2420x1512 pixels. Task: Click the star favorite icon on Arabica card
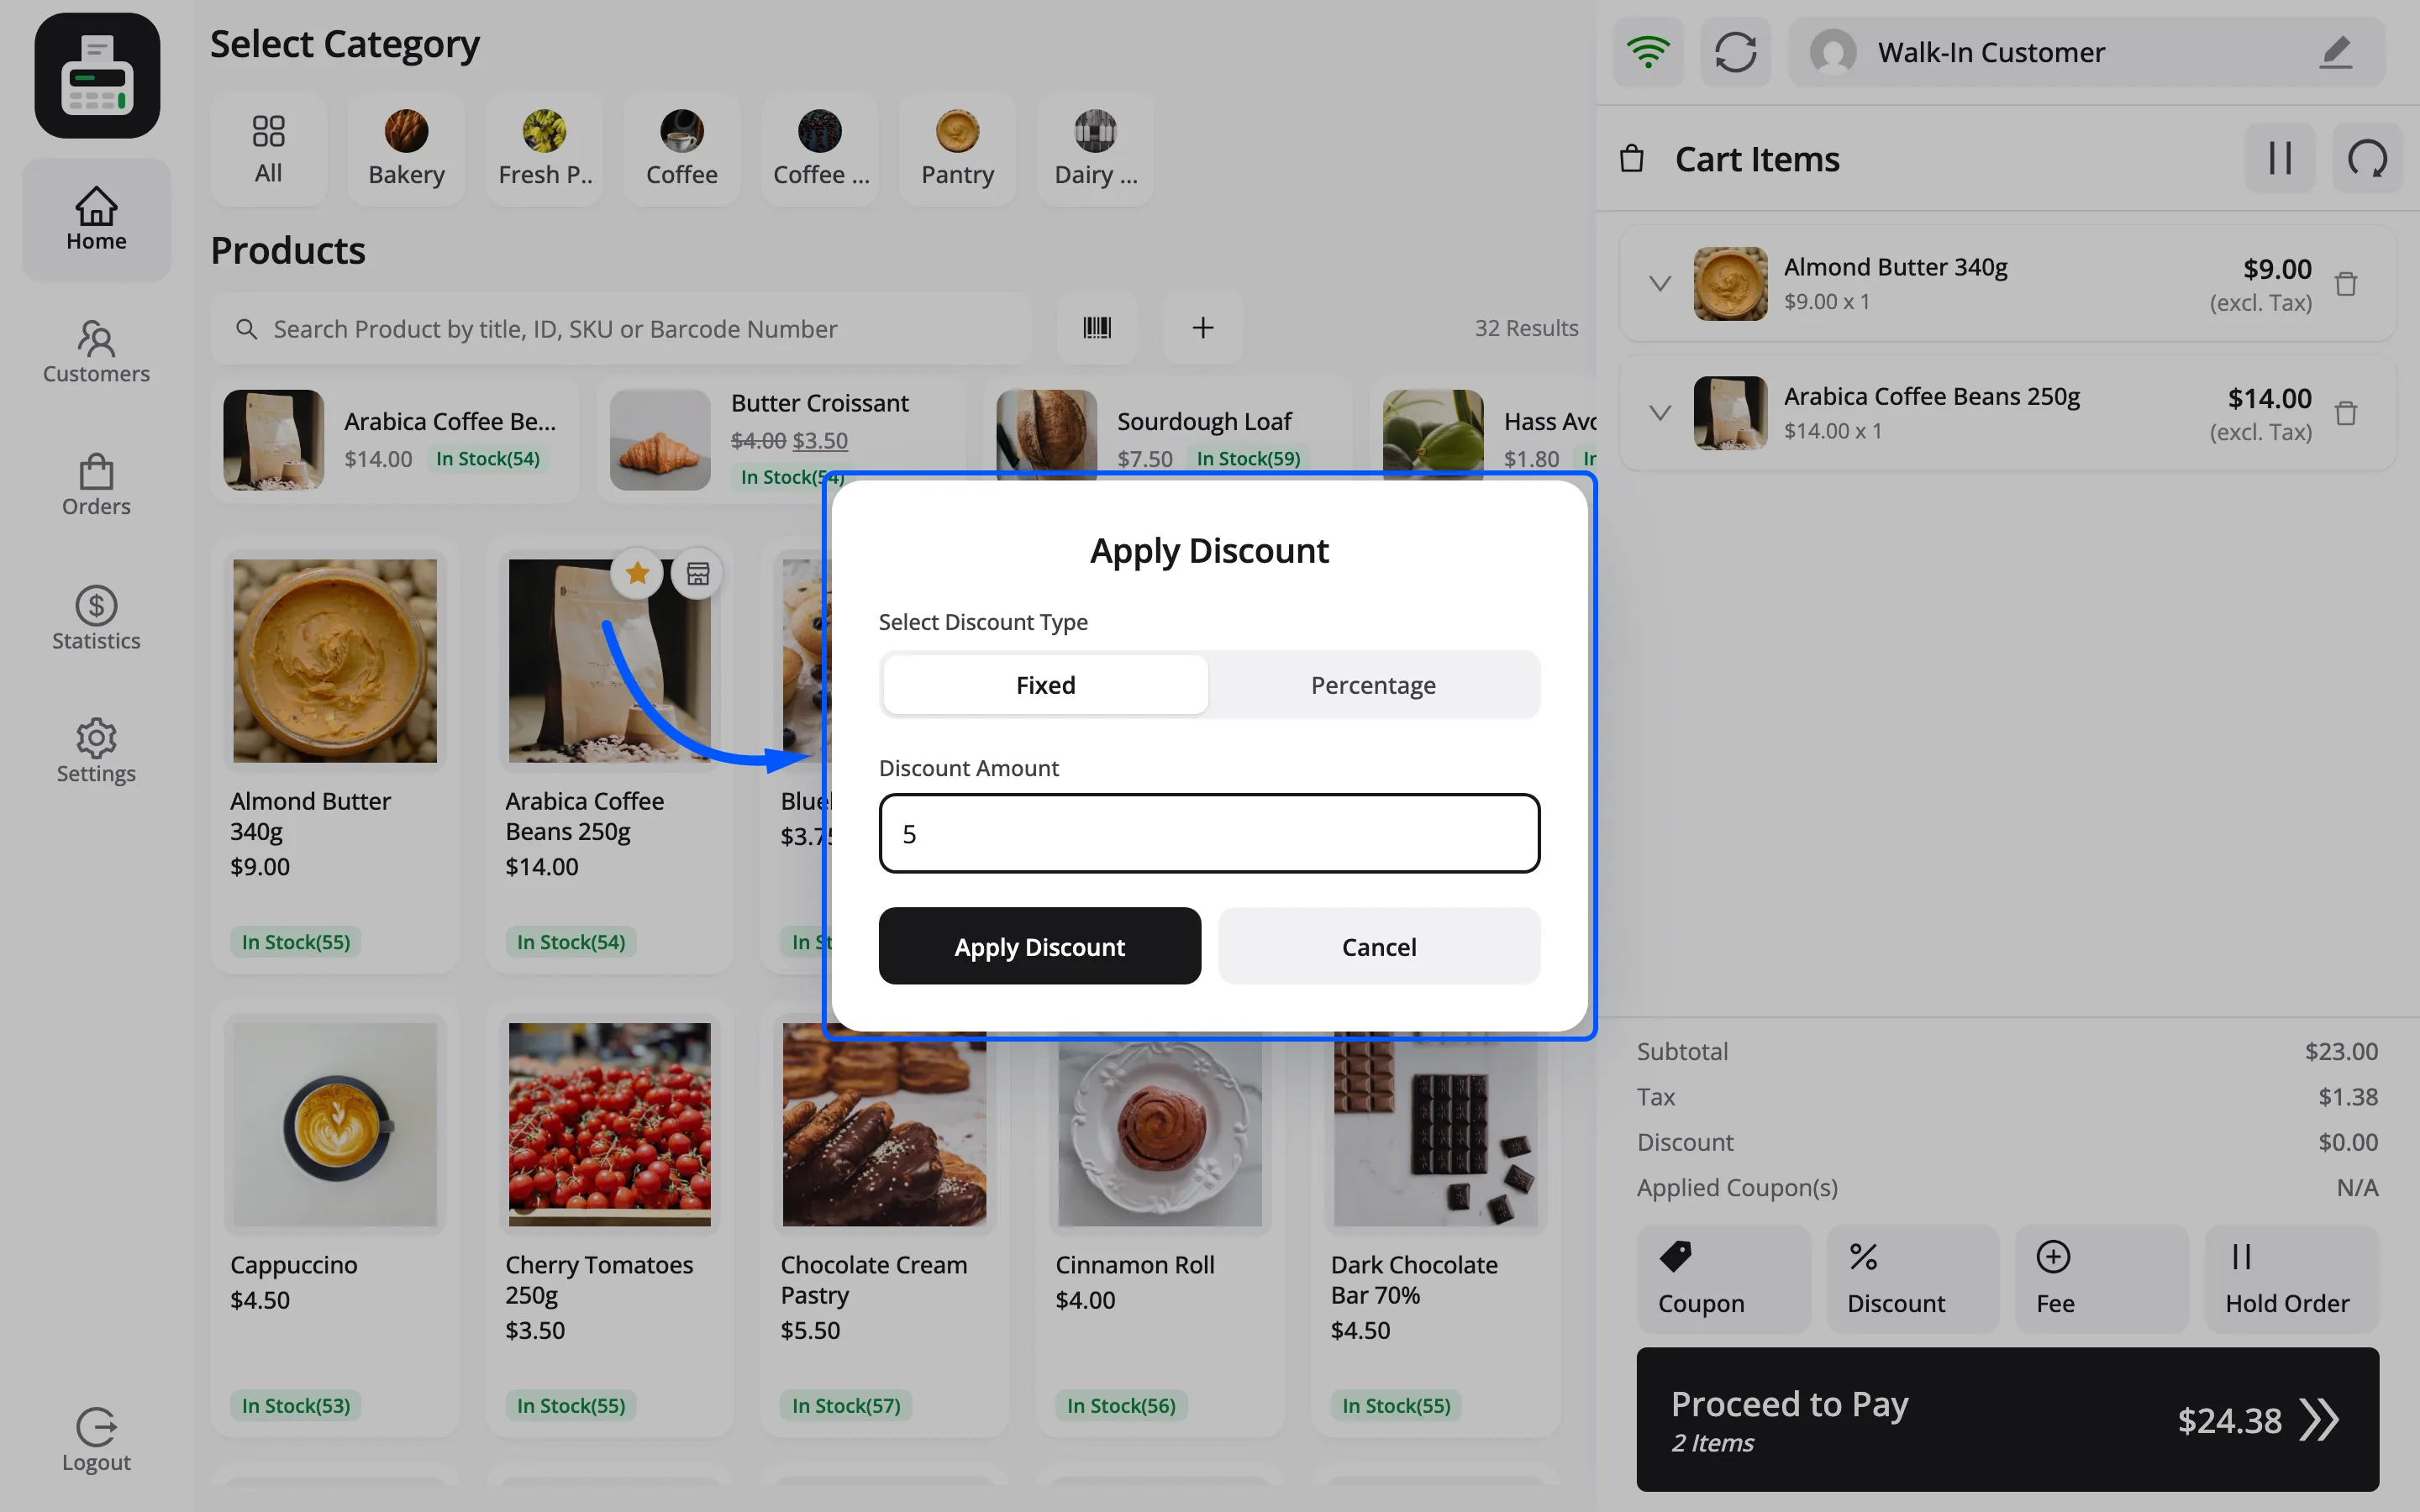click(637, 574)
